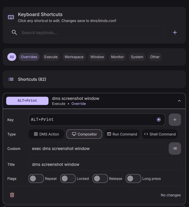Show the Monitor category shortcuts

[x=117, y=57]
